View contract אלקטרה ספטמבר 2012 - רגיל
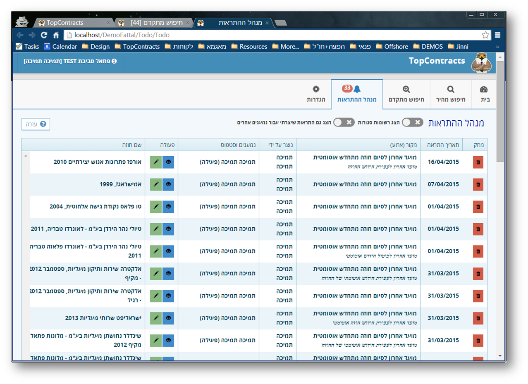Screen dimensions: 528x384 coord(168,296)
